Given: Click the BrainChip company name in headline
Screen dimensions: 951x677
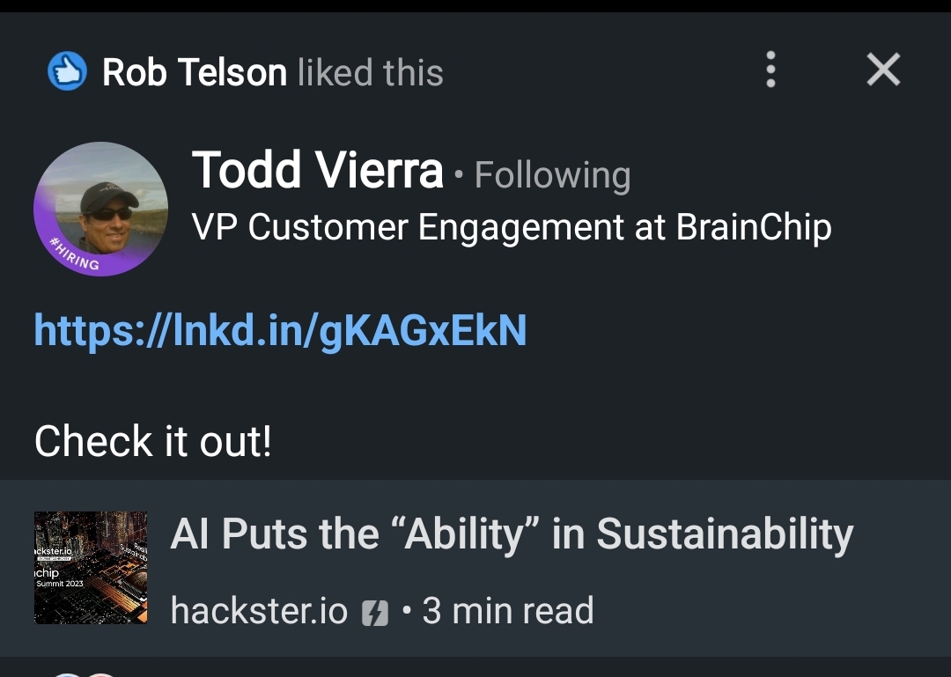Looking at the screenshot, I should point(753,228).
